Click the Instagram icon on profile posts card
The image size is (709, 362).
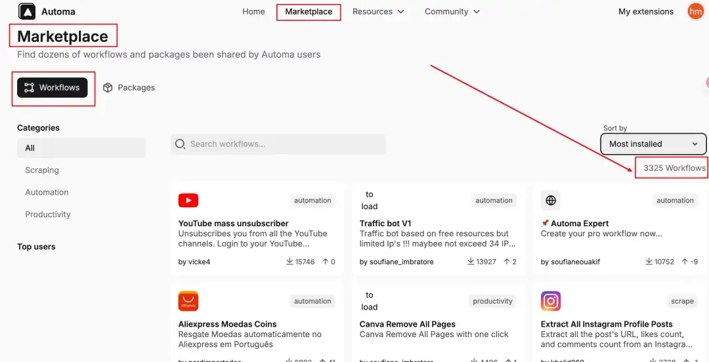pos(551,301)
